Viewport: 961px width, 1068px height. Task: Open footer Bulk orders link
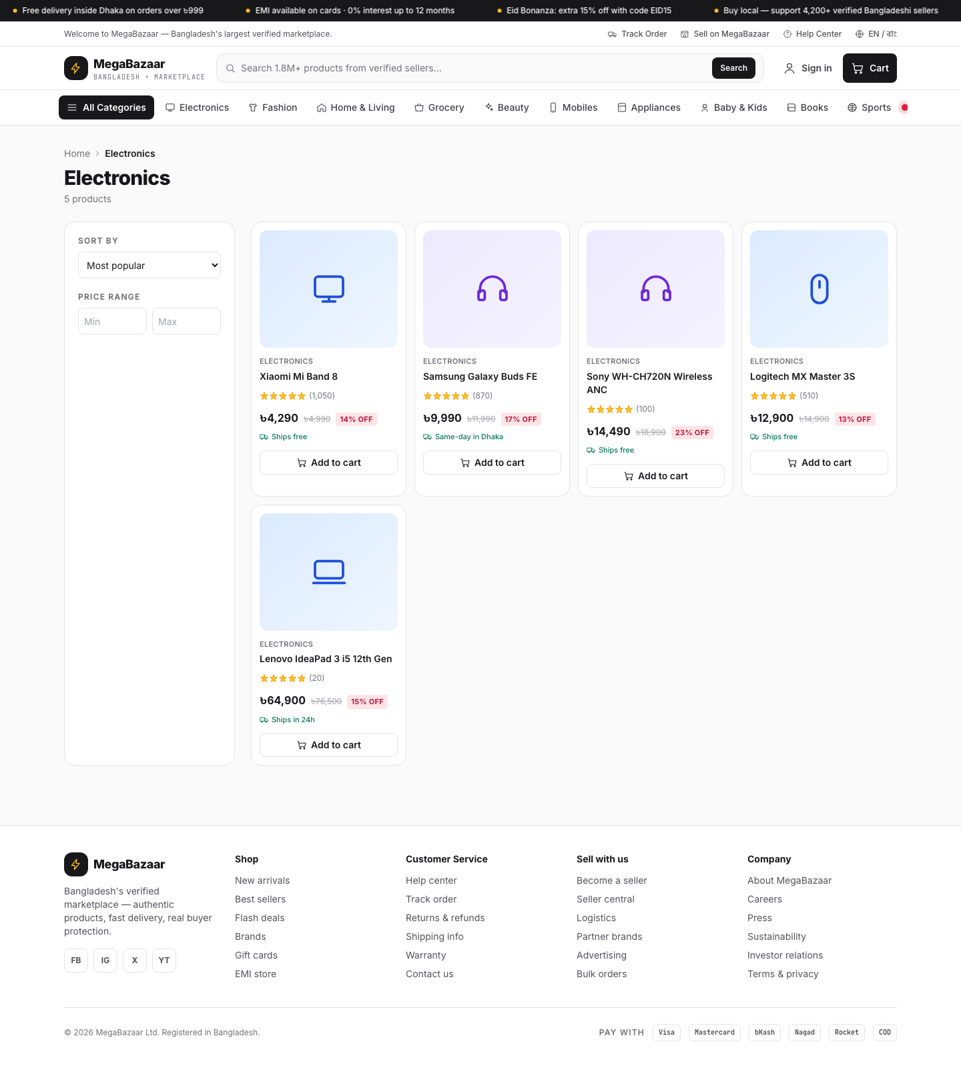point(601,974)
